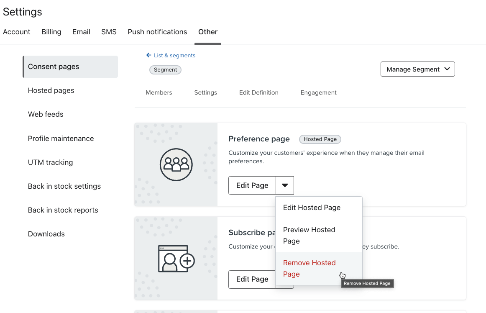
Task: Click the cursor hand tooltip 'Remove Hosted Page'
Action: point(367,283)
